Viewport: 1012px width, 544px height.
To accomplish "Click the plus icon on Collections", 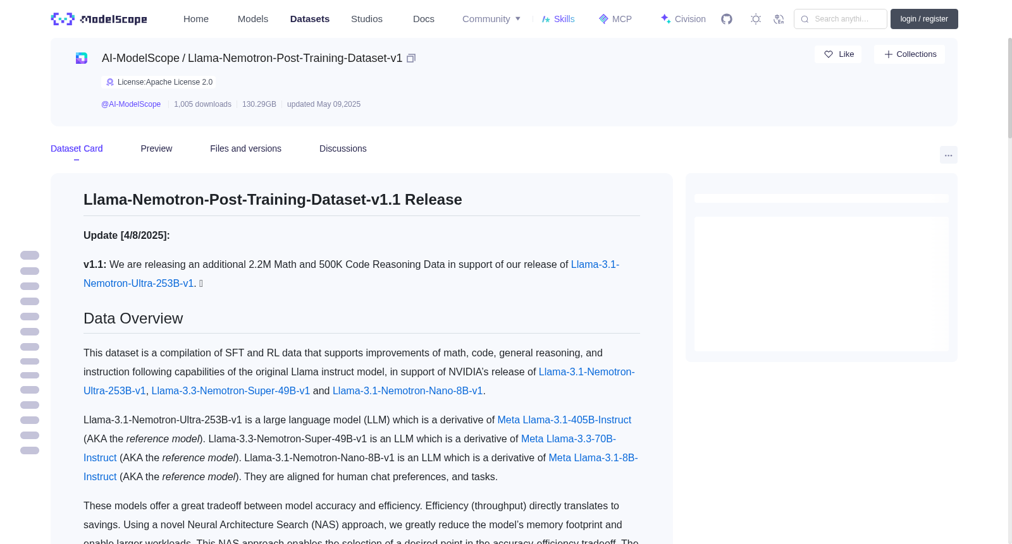I will pyautogui.click(x=888, y=54).
